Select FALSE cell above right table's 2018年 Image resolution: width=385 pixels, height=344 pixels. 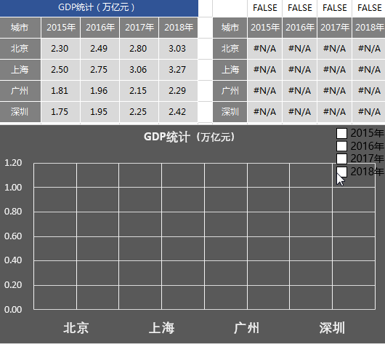369,8
